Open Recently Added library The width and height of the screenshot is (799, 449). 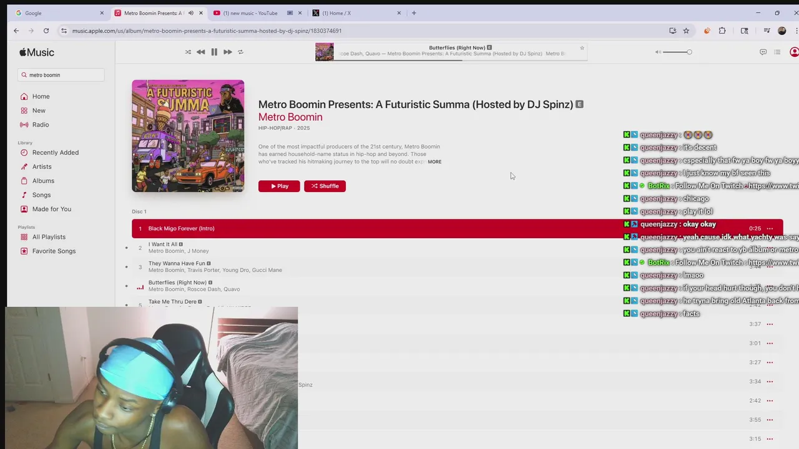pyautogui.click(x=56, y=152)
